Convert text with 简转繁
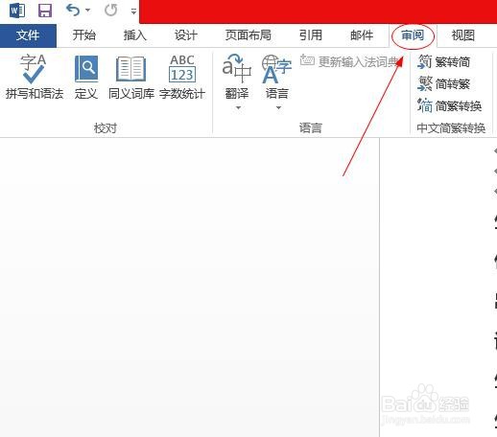The width and height of the screenshot is (497, 437). click(444, 83)
